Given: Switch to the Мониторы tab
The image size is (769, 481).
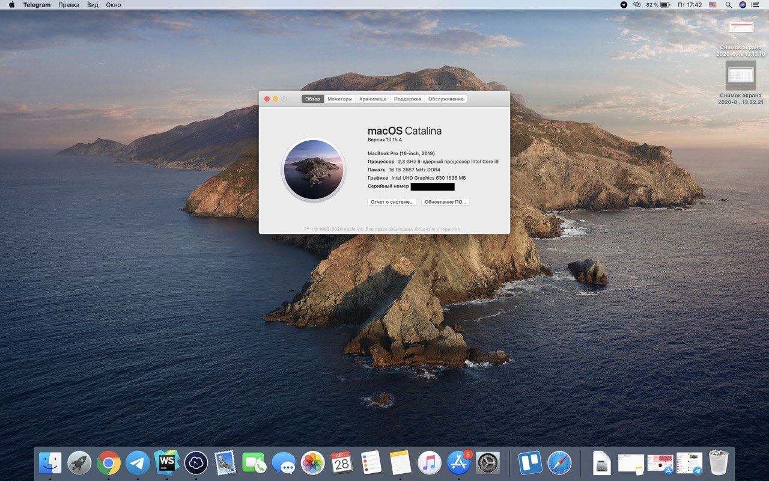Looking at the screenshot, I should coord(340,99).
